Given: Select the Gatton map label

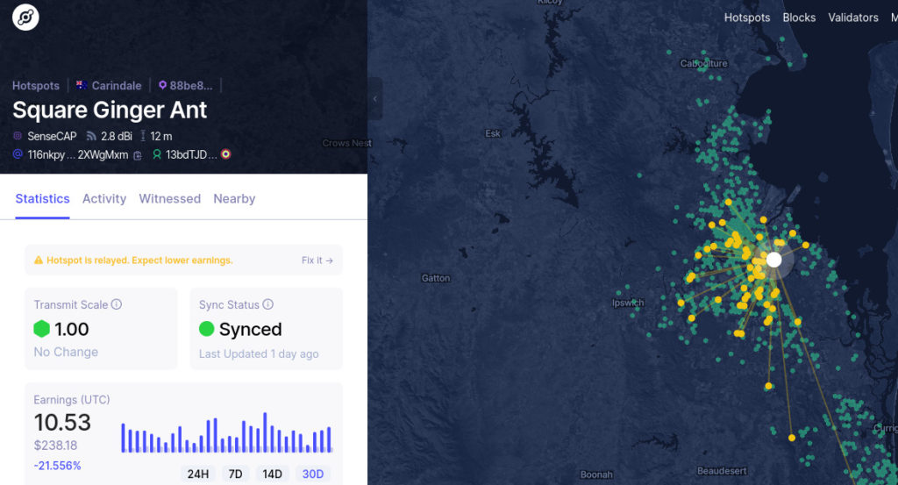Looking at the screenshot, I should [x=436, y=278].
